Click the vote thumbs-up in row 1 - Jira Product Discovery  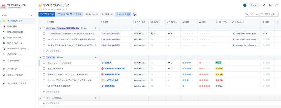(264, 34)
